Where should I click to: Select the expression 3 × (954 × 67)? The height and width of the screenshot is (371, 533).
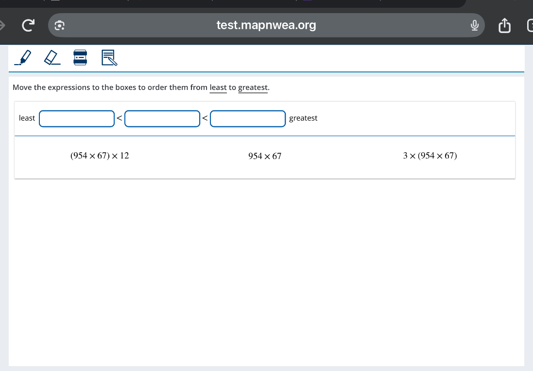click(430, 156)
